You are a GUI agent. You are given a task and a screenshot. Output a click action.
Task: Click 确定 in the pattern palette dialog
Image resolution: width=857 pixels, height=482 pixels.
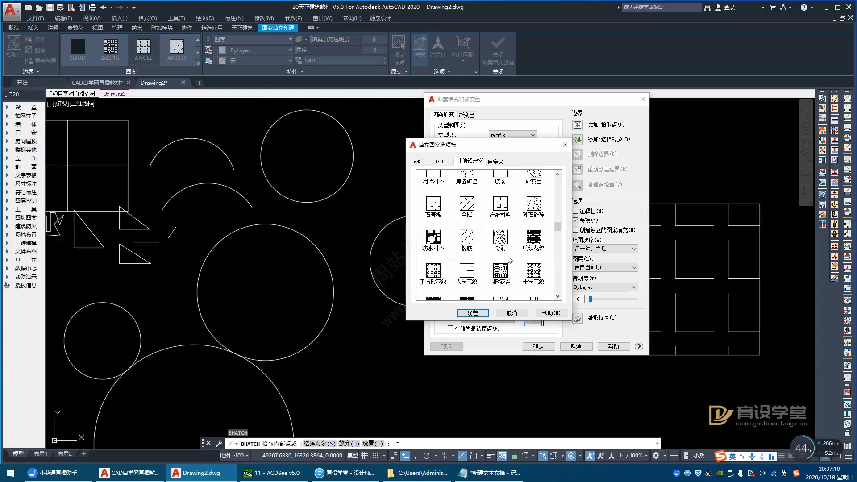[473, 313]
